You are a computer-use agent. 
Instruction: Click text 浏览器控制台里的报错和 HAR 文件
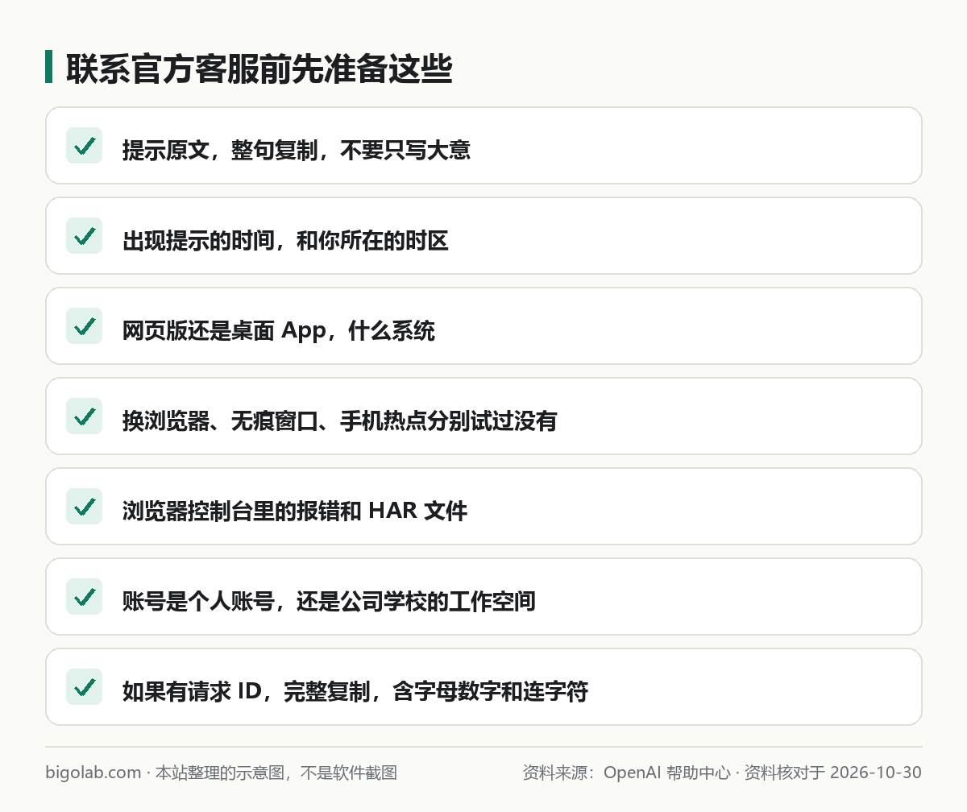click(295, 511)
